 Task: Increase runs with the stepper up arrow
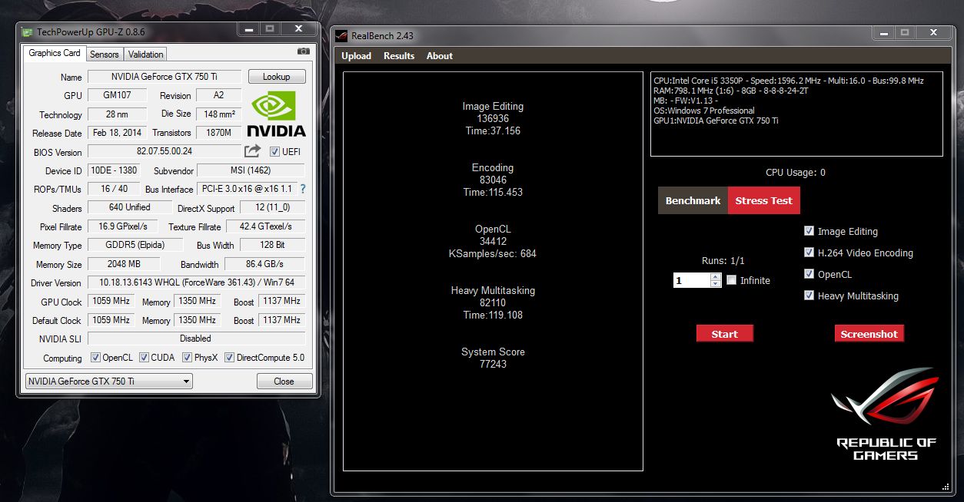click(x=716, y=277)
